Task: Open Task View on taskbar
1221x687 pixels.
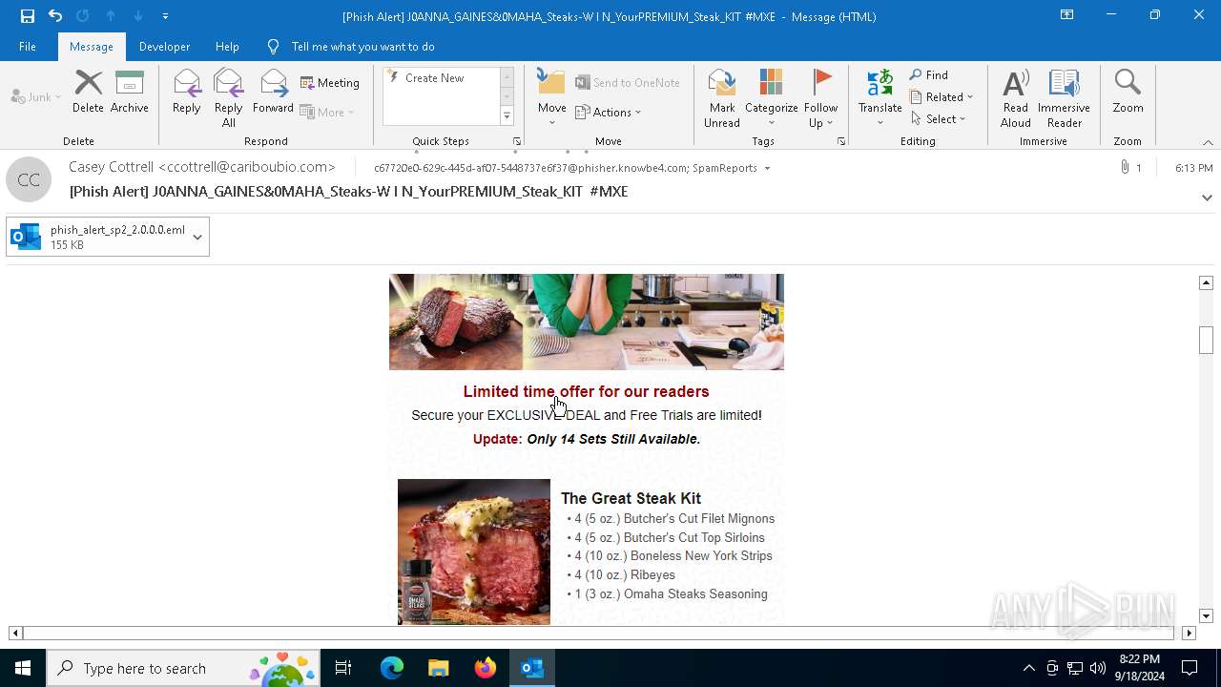Action: (x=343, y=668)
